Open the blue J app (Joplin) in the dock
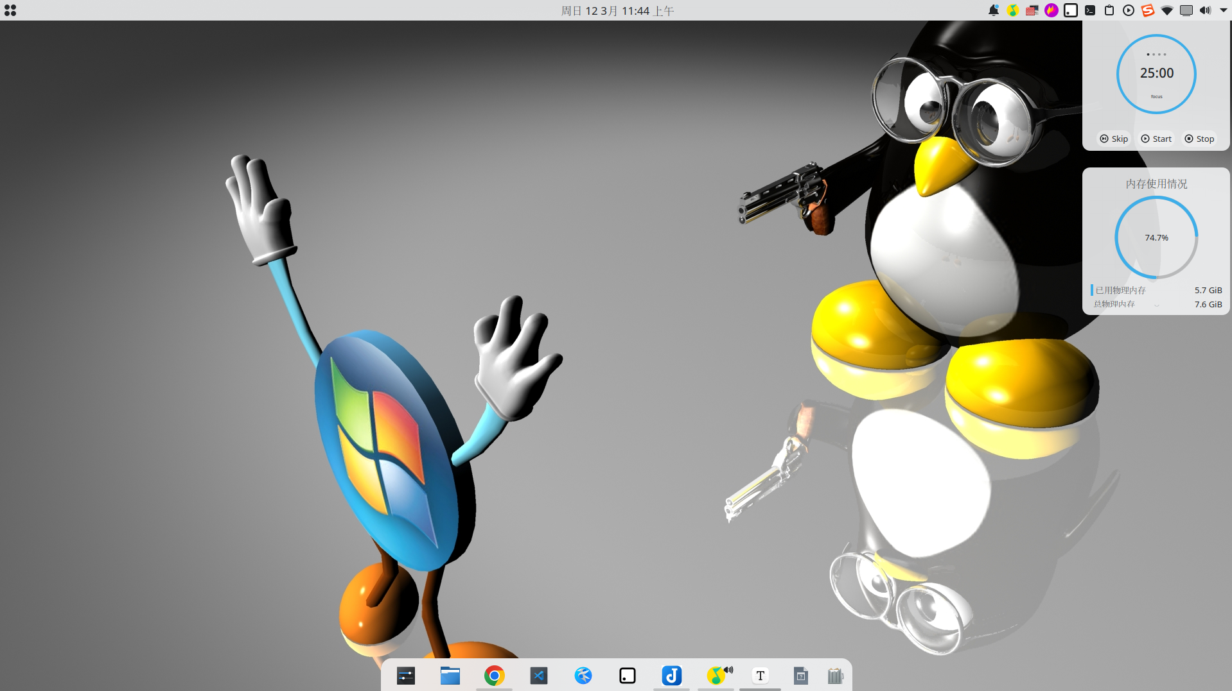Screen dimensions: 1232x691 672,676
